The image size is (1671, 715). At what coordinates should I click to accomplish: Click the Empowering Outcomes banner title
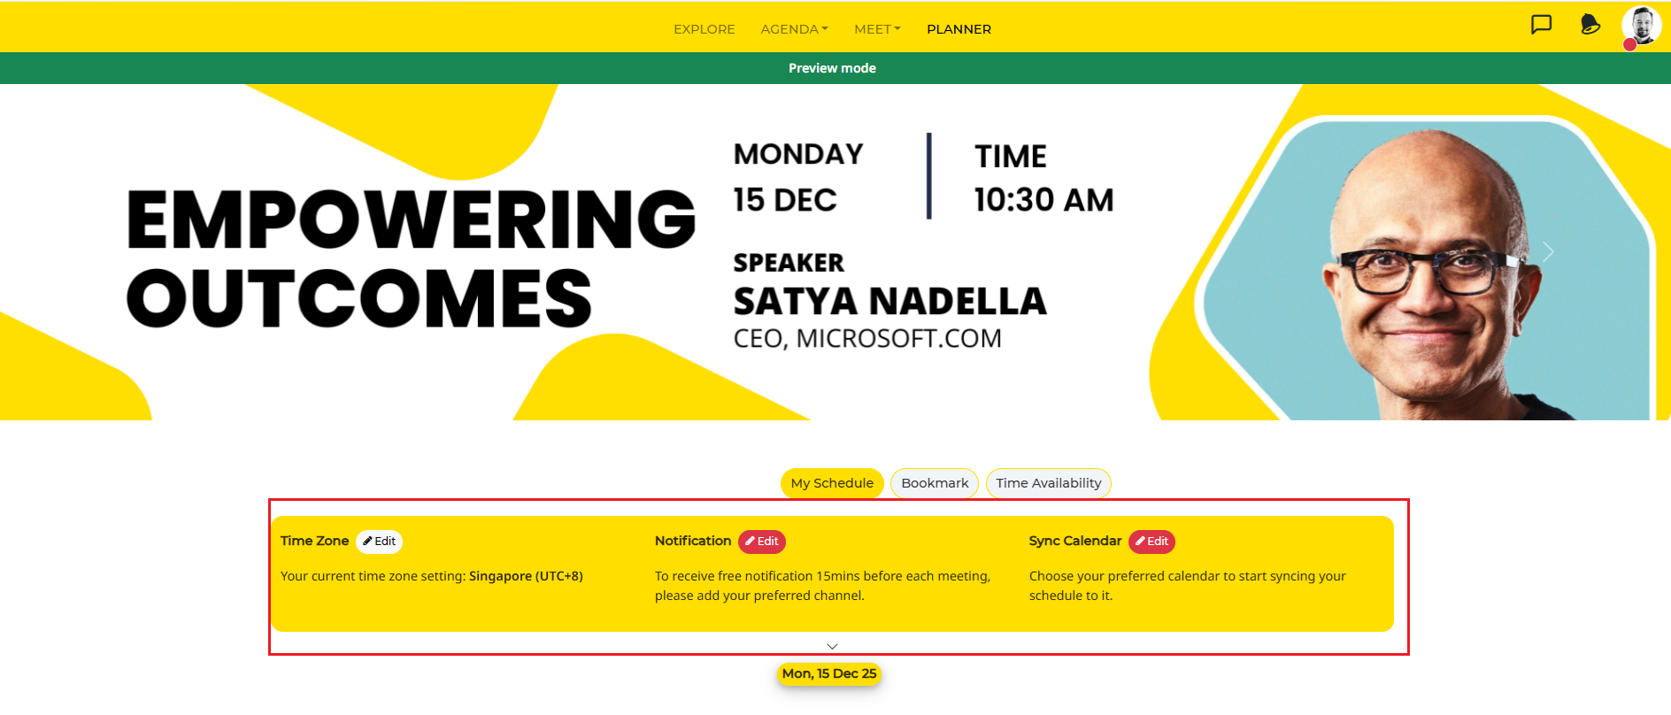pyautogui.click(x=412, y=258)
